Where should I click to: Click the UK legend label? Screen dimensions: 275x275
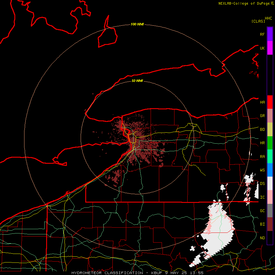click(262, 48)
